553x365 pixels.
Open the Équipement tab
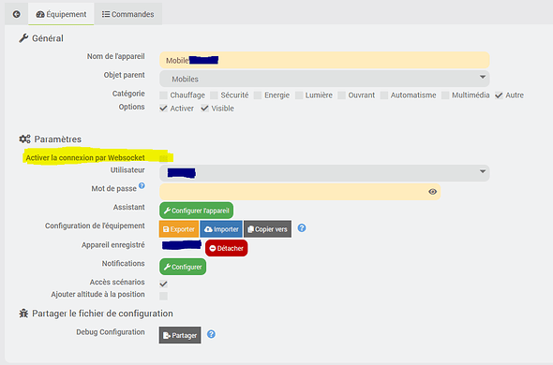coord(61,14)
